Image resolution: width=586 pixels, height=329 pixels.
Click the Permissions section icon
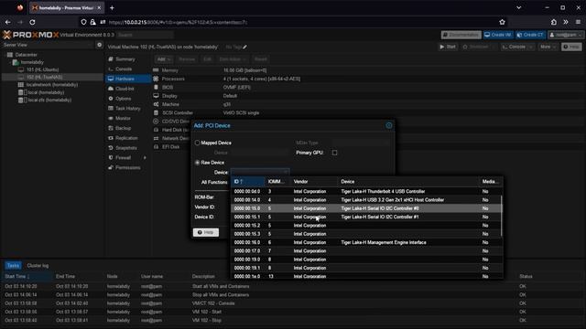coord(111,168)
